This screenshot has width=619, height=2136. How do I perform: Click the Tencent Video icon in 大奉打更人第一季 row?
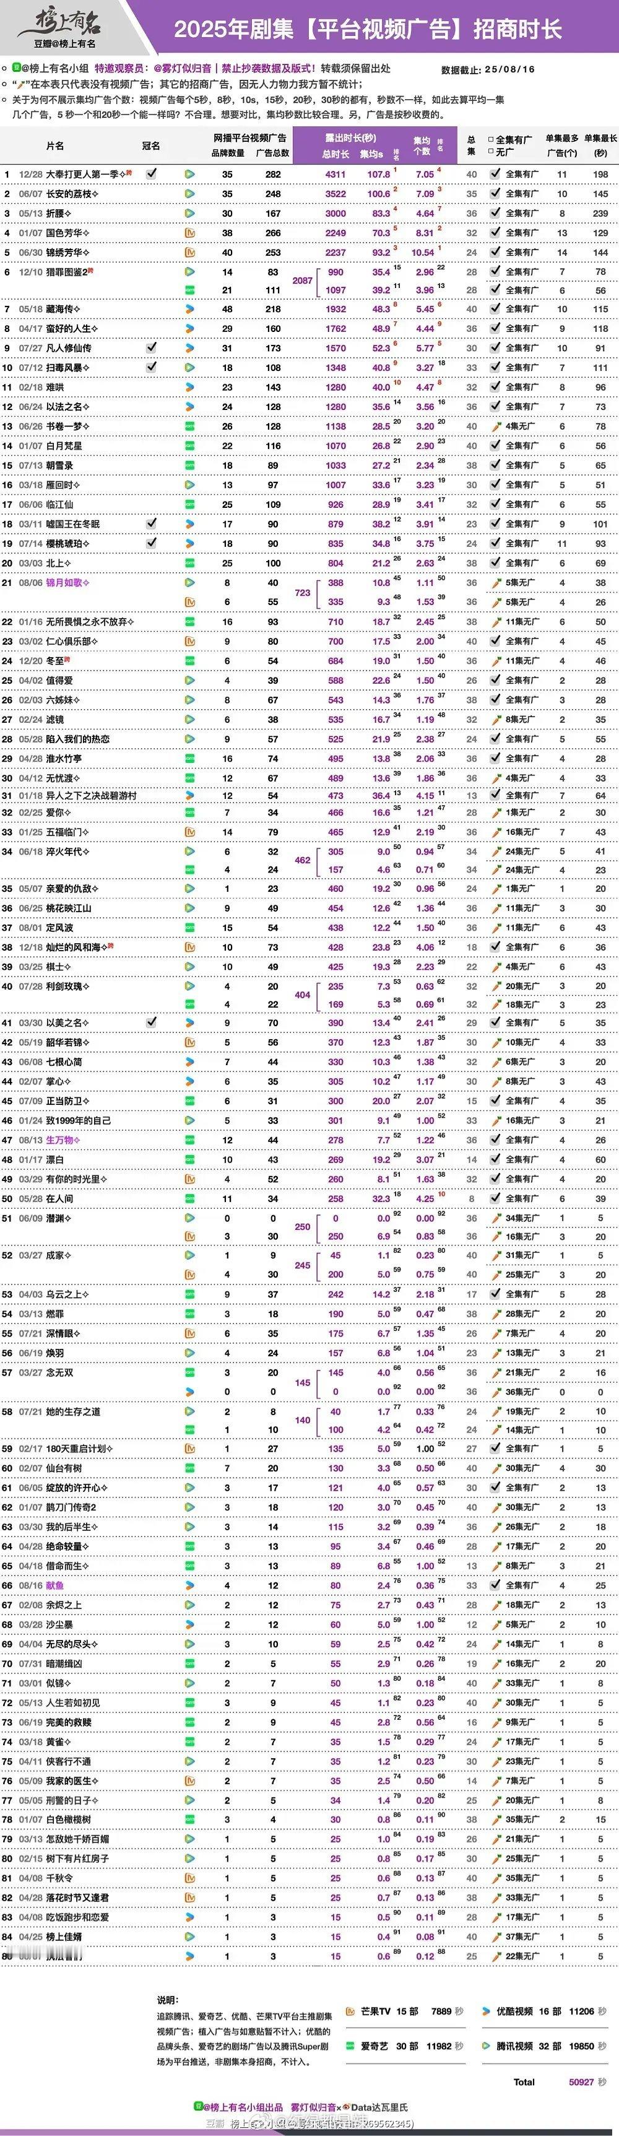(x=190, y=174)
